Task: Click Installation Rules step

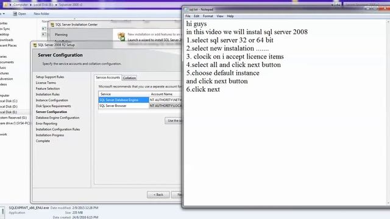Action: coord(48,94)
